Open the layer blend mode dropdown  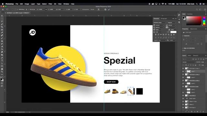189,62
